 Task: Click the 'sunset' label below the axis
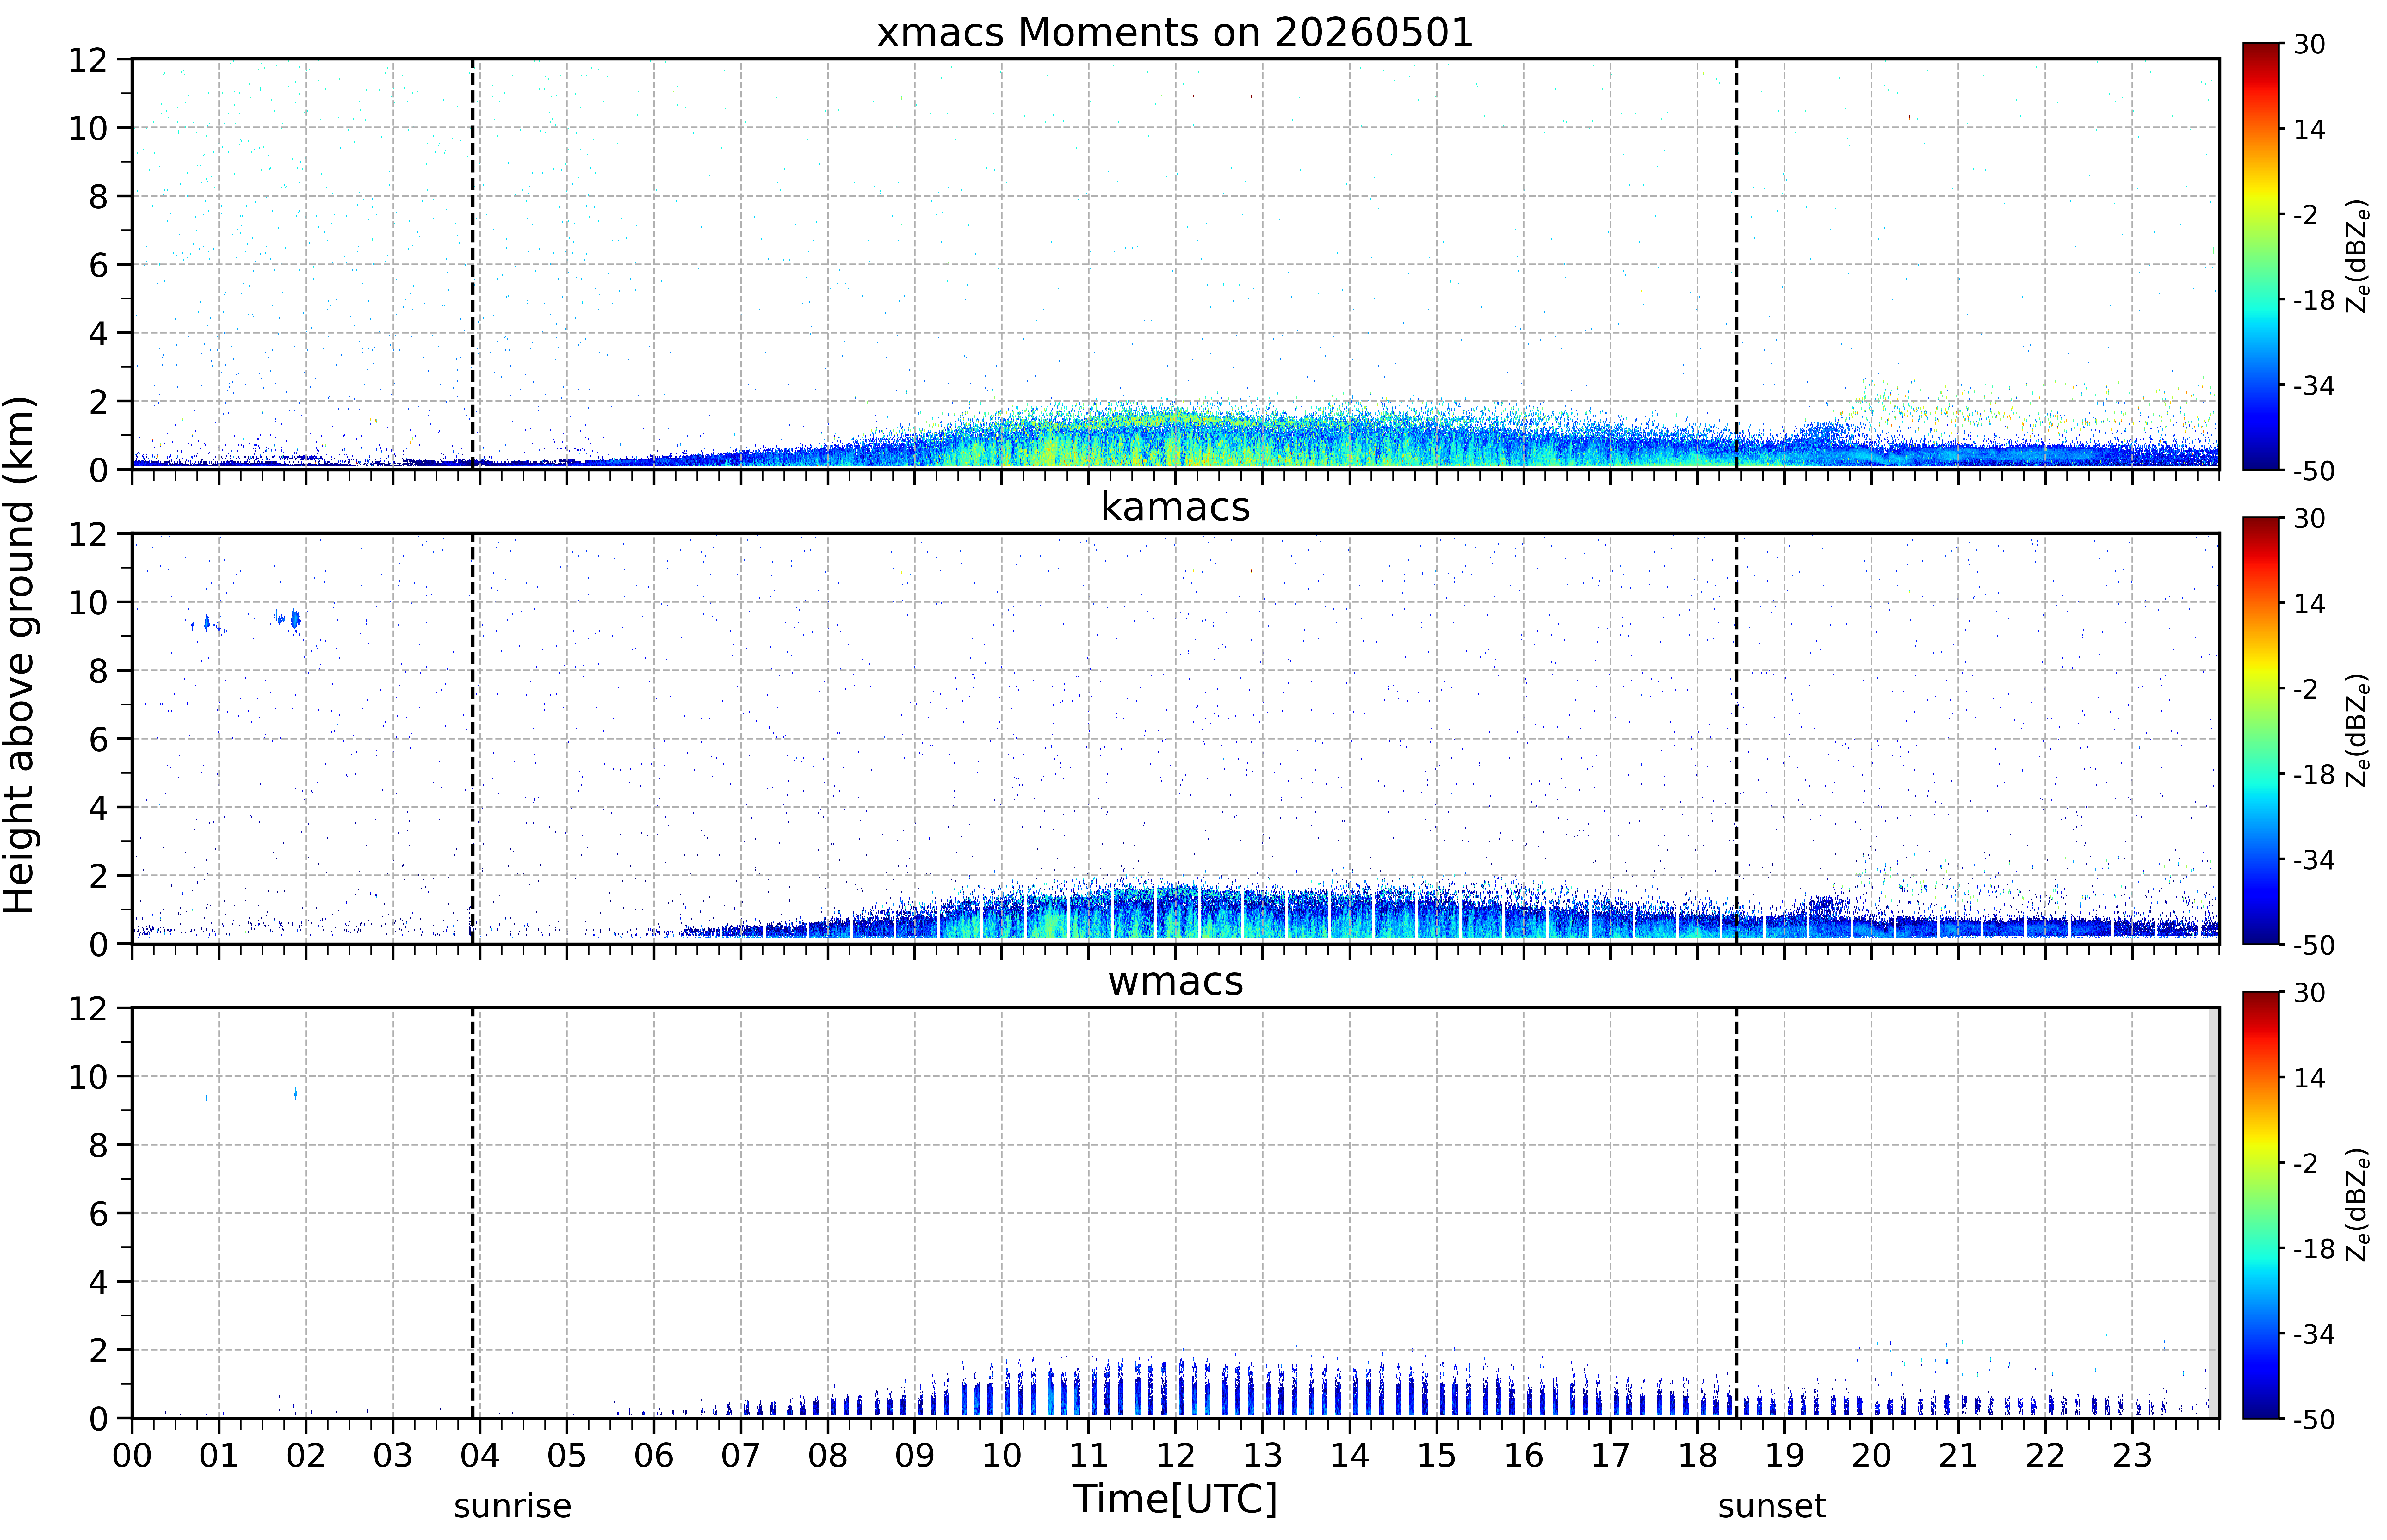click(x=1772, y=1506)
